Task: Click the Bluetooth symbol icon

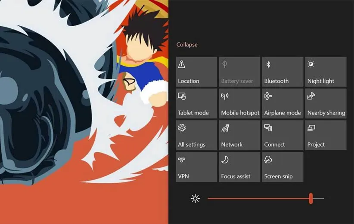Action: [x=267, y=64]
